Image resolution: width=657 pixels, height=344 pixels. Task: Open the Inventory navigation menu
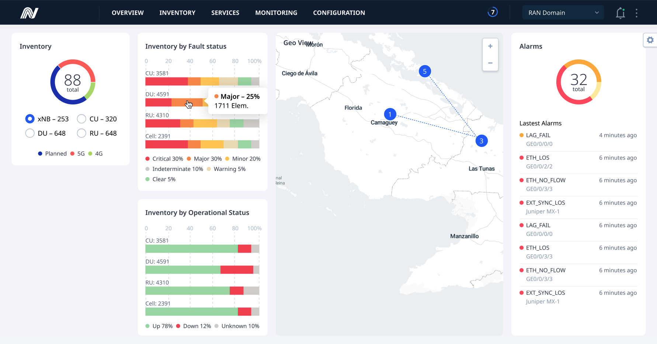pos(177,13)
